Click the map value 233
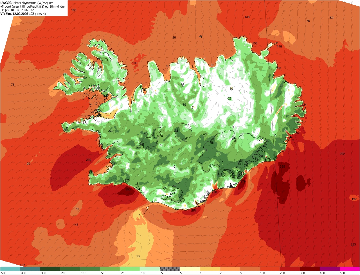 (x=353, y=244)
